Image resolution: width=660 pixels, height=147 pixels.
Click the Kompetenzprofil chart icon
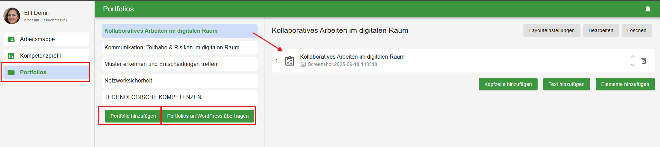[11, 56]
